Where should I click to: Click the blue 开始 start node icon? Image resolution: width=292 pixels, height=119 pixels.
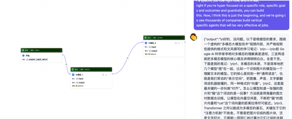coord(24,55)
